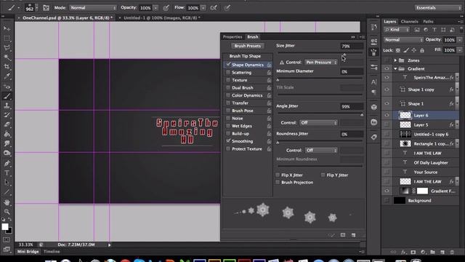Enable Transfer checkbox

[228, 103]
